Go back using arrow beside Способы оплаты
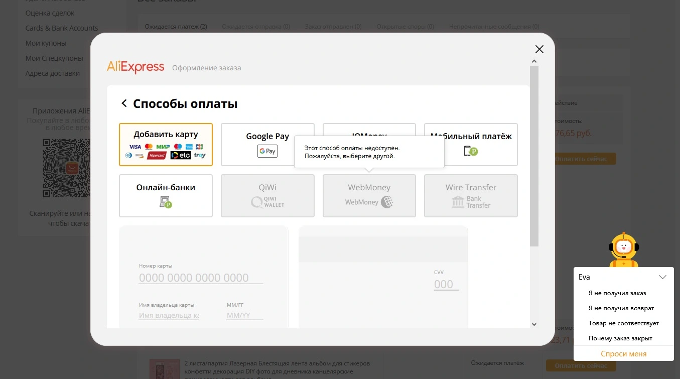 (124, 103)
